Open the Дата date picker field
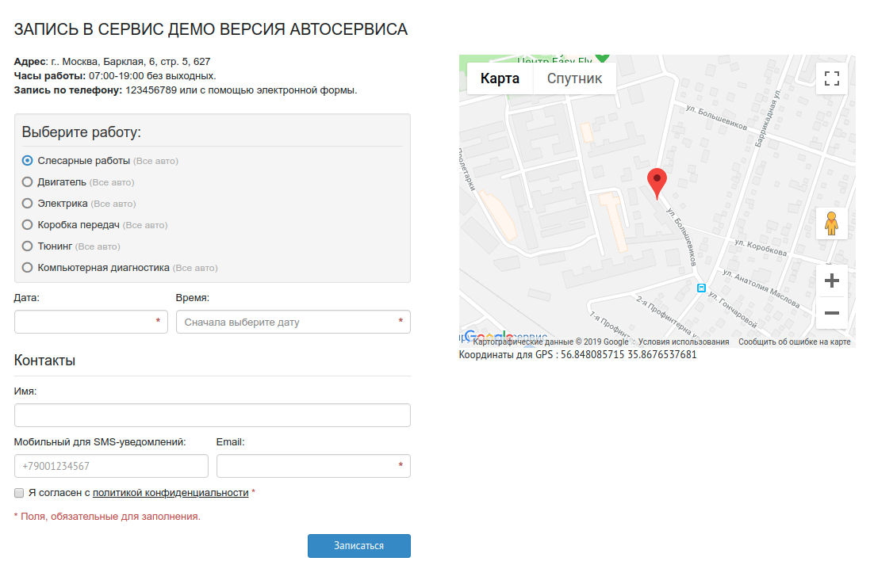874x565 pixels. [x=90, y=322]
